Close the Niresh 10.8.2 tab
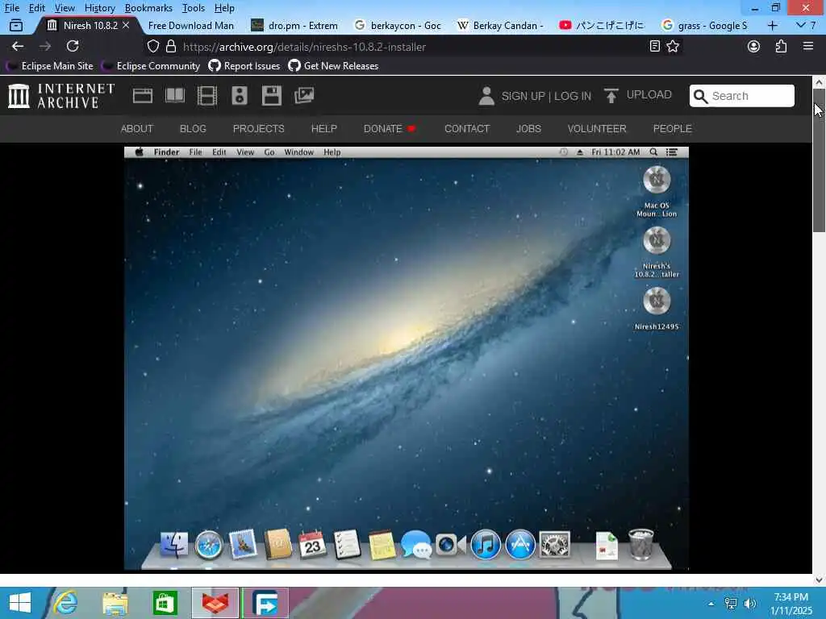The image size is (826, 619). pyautogui.click(x=126, y=25)
